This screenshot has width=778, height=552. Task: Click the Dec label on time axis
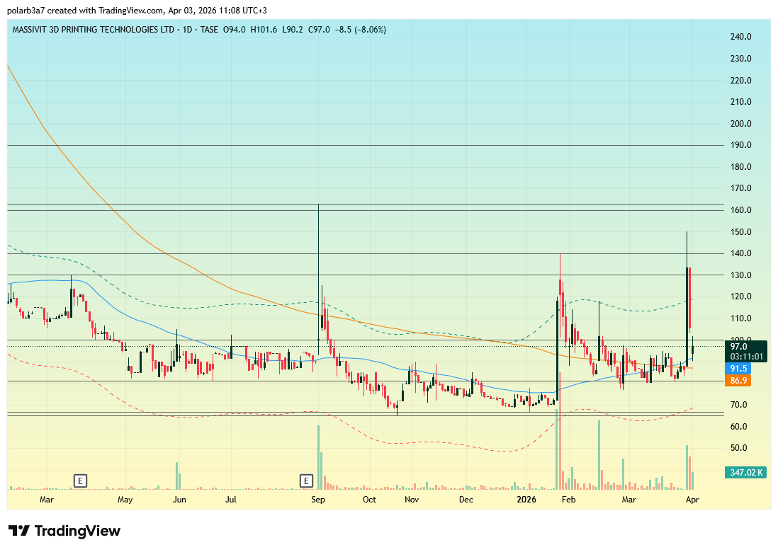tap(466, 500)
